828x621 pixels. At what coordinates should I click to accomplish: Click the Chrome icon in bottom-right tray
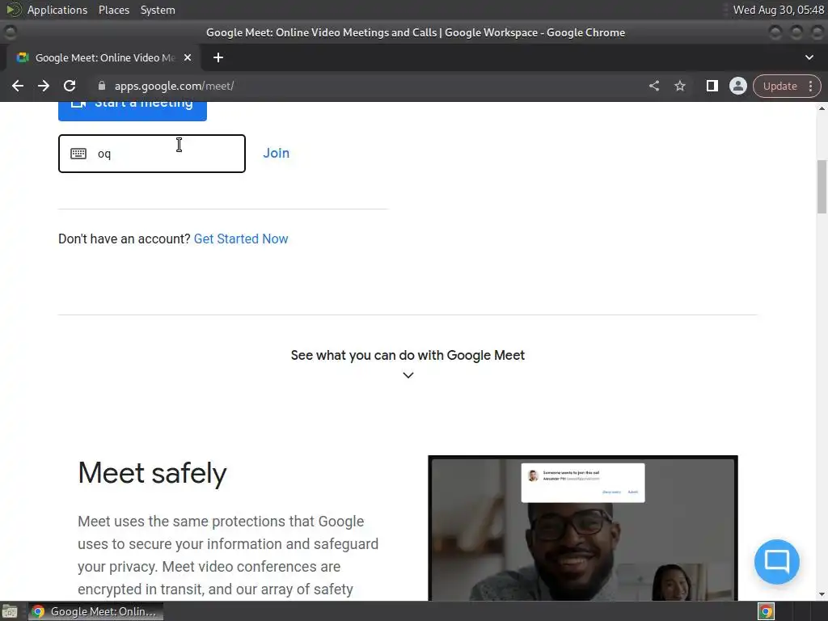[x=766, y=611]
